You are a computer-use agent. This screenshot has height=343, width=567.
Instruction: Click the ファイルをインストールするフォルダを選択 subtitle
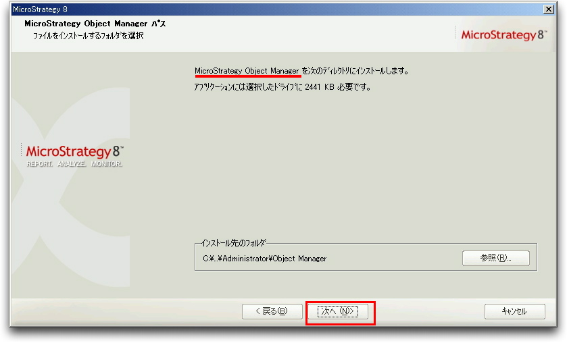click(x=89, y=36)
